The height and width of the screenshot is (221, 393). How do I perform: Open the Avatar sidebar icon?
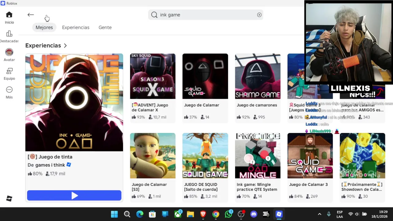[x=9, y=52]
